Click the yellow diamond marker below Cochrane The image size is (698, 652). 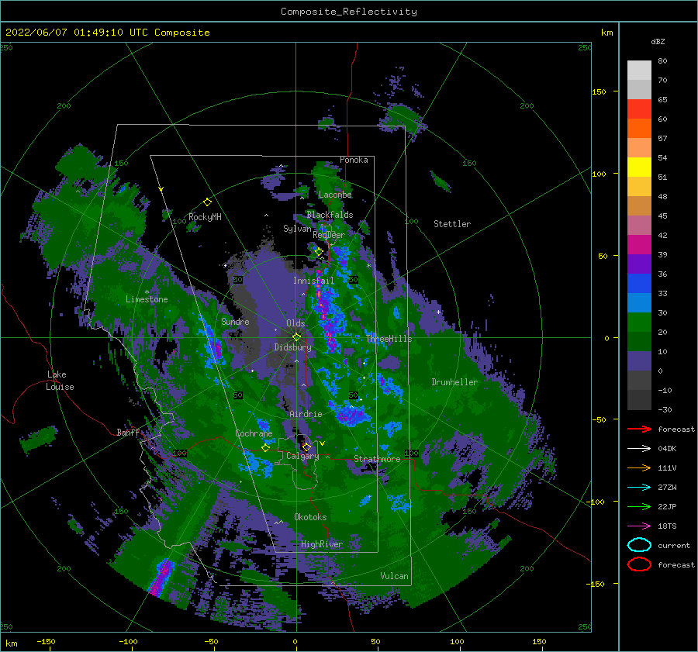coord(266,447)
